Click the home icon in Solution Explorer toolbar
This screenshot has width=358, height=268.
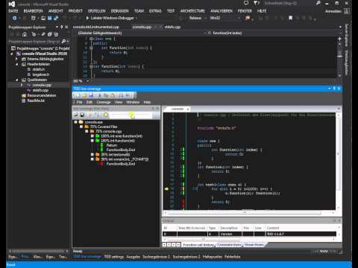[x=24, y=34]
